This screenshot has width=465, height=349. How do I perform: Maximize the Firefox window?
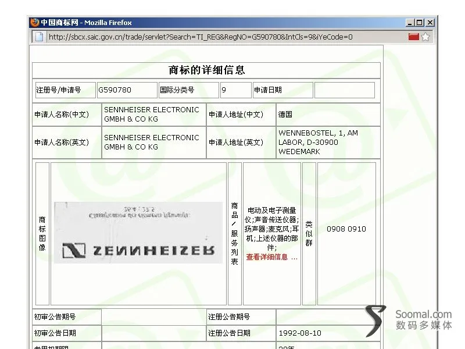coord(420,23)
